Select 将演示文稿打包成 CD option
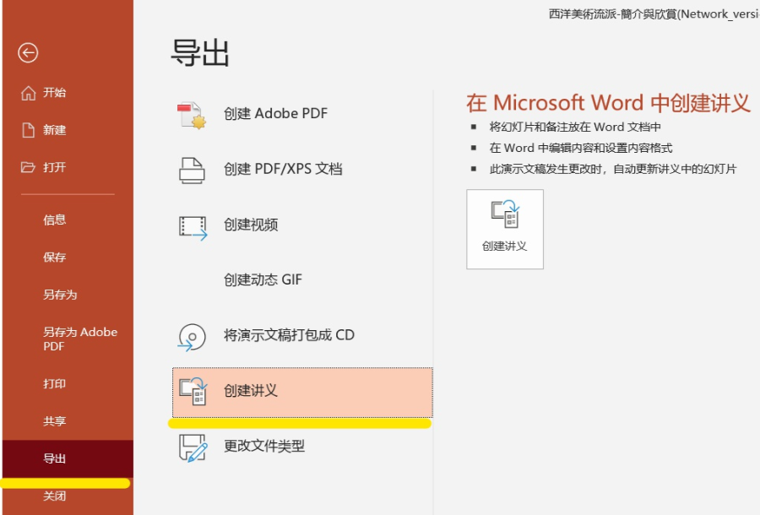This screenshot has width=760, height=515. click(302, 335)
